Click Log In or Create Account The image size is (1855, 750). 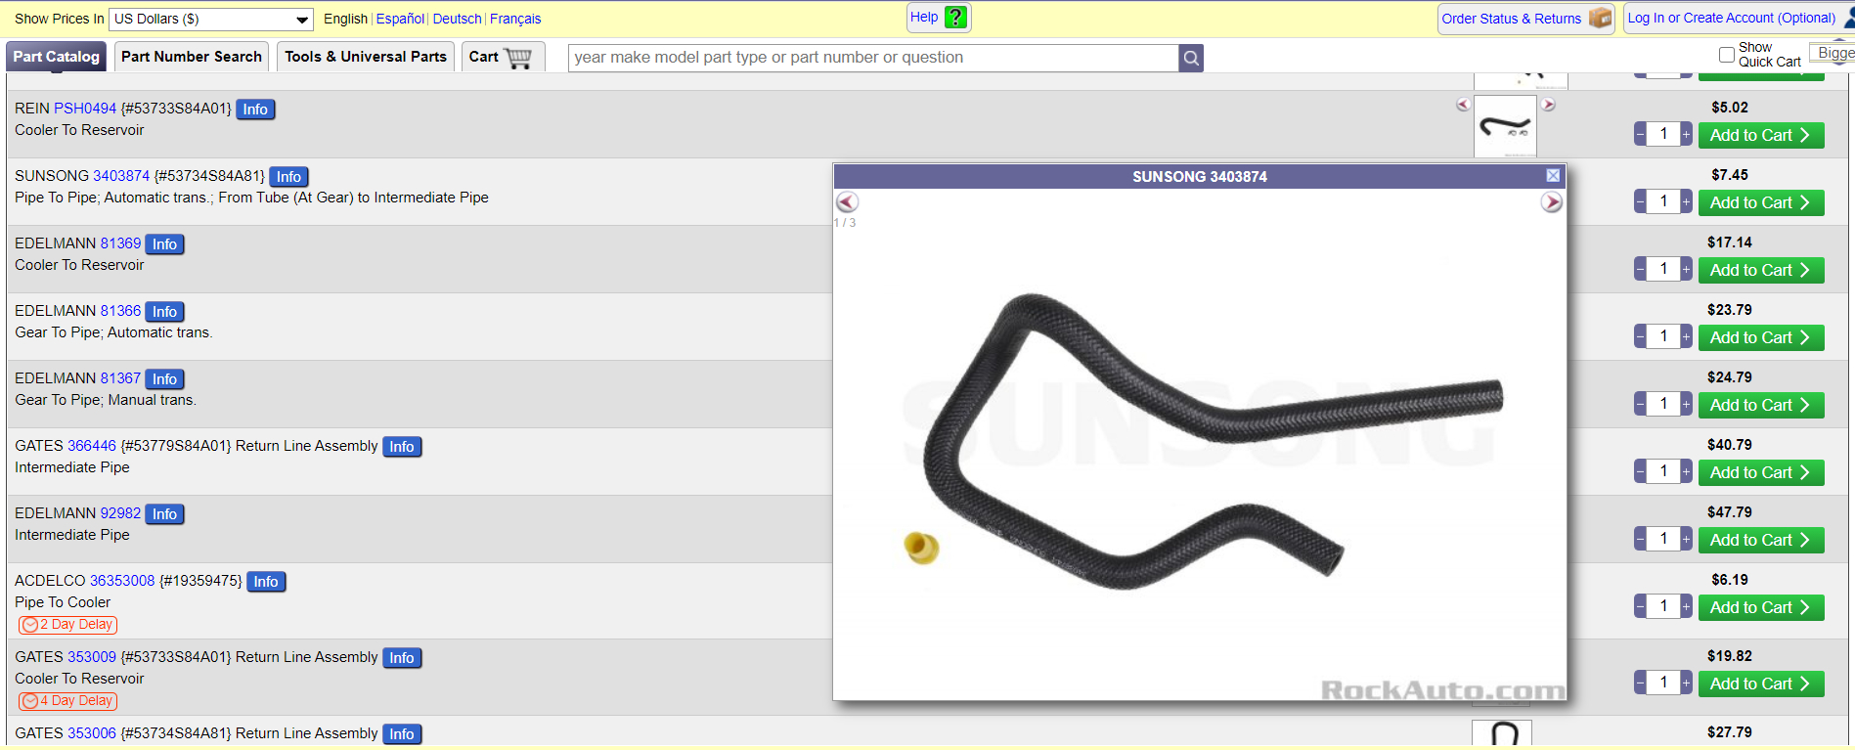click(1731, 18)
